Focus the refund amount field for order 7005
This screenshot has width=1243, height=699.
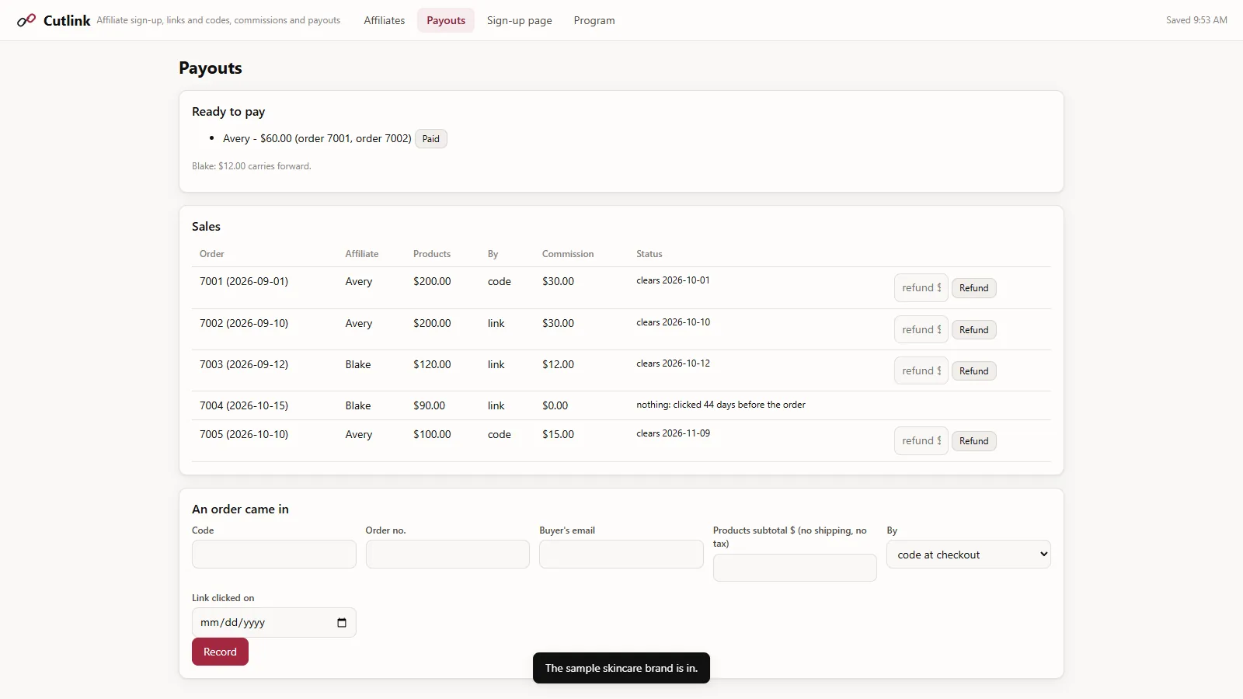[921, 441]
